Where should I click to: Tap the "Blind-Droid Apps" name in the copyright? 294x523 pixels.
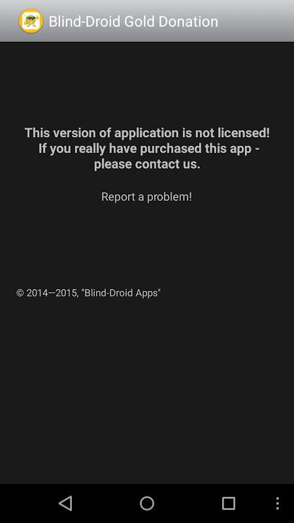121,293
